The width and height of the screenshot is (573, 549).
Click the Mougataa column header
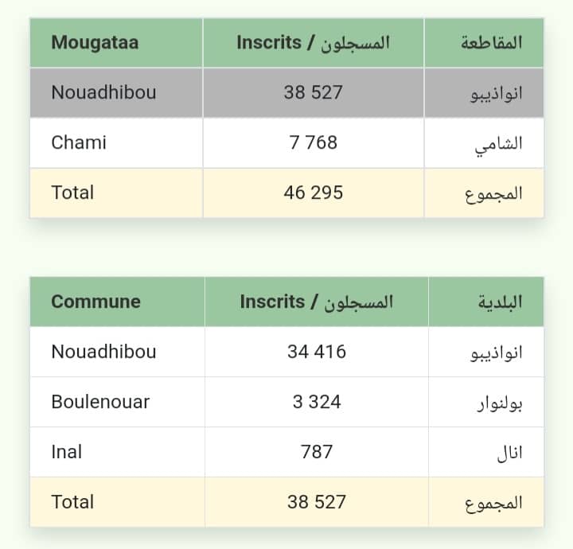pos(116,43)
